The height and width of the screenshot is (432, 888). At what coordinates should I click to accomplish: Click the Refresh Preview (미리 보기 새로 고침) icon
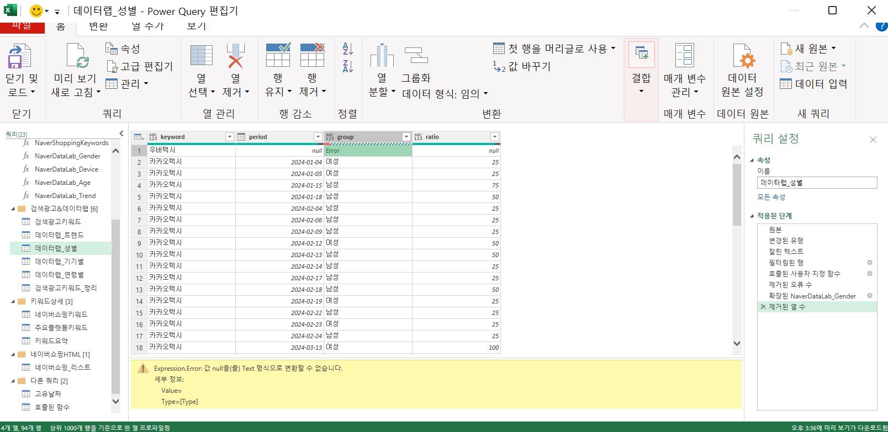pos(76,57)
